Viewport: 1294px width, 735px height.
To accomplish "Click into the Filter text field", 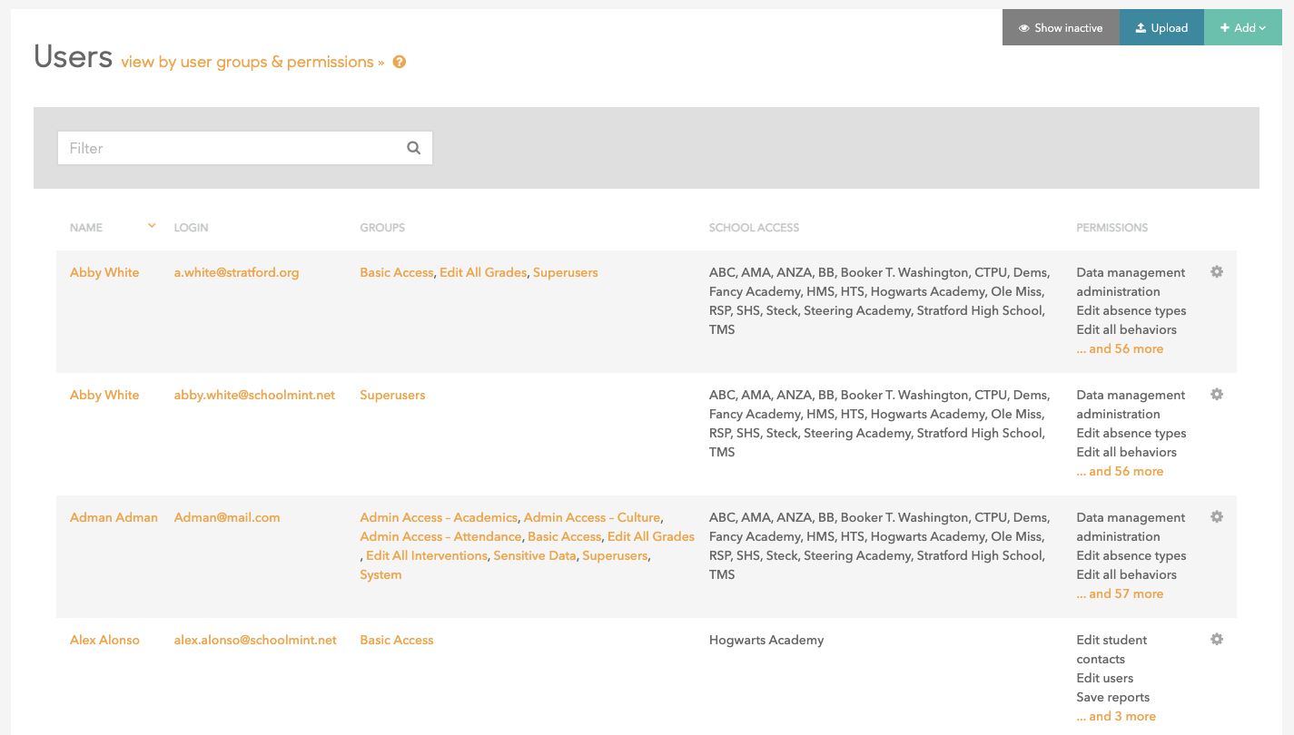I will (x=232, y=148).
